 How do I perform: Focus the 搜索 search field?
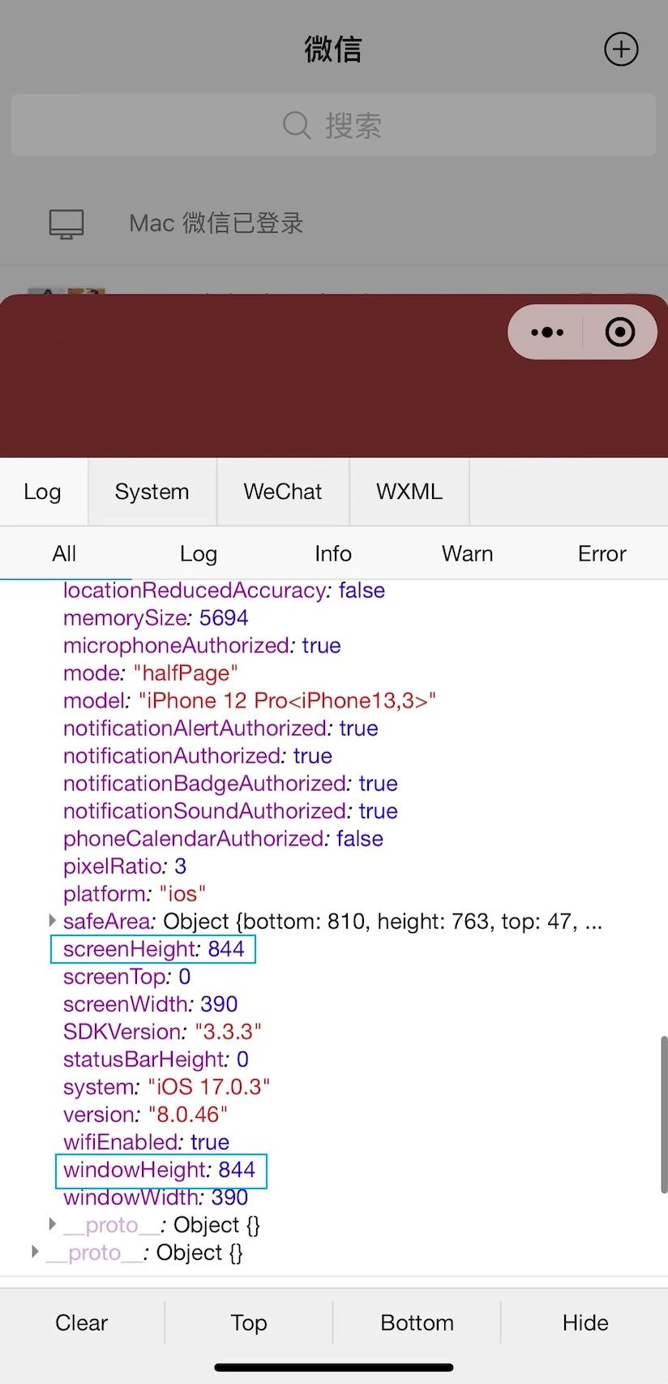click(x=334, y=125)
